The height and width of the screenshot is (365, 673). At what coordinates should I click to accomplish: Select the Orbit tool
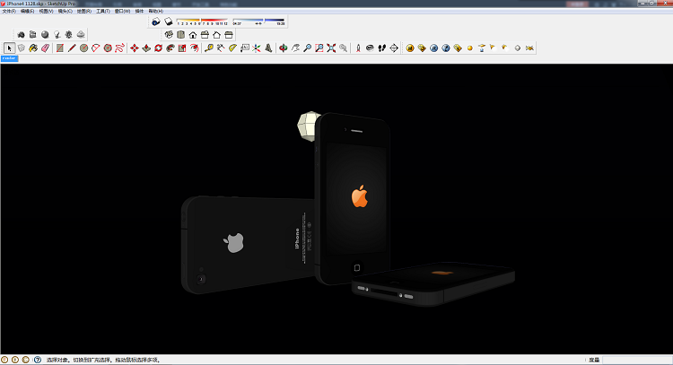tap(284, 48)
